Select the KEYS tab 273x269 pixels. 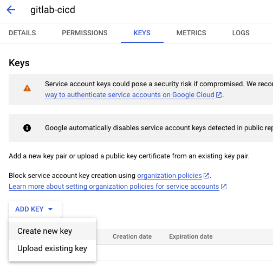(x=142, y=33)
